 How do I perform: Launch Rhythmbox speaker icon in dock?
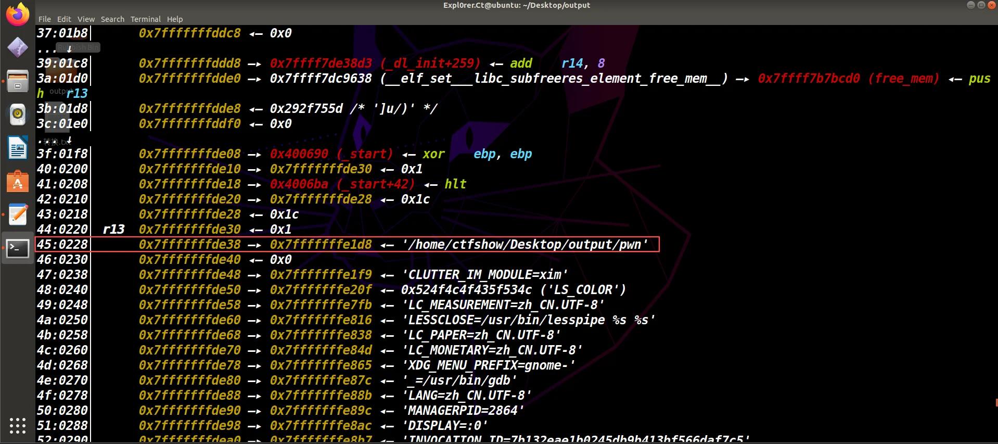pos(18,115)
